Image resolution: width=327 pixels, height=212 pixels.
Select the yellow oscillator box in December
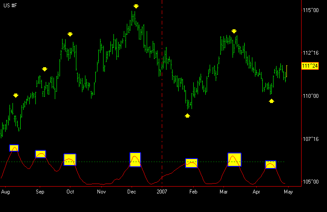click(x=135, y=159)
